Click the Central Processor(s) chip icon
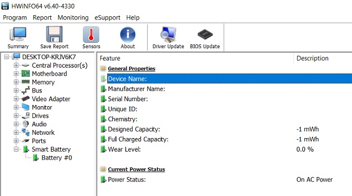The image size is (352, 196). (x=25, y=66)
